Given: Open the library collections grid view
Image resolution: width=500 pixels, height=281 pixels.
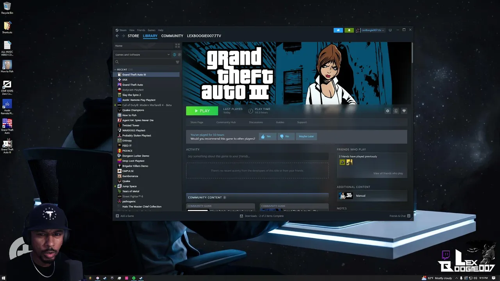Looking at the screenshot, I should (177, 46).
